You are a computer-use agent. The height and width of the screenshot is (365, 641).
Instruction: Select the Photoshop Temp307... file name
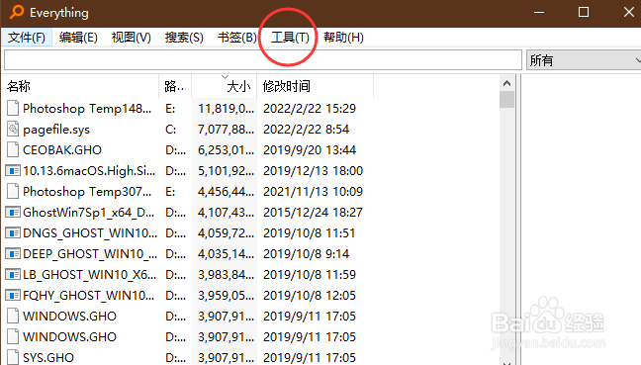coord(87,191)
